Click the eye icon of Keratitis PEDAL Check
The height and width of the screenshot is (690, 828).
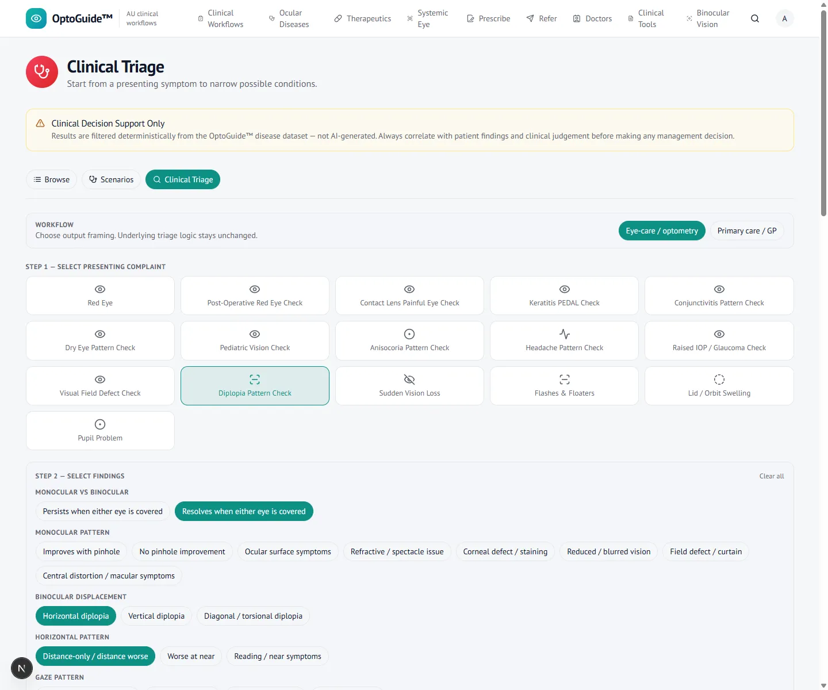(565, 289)
